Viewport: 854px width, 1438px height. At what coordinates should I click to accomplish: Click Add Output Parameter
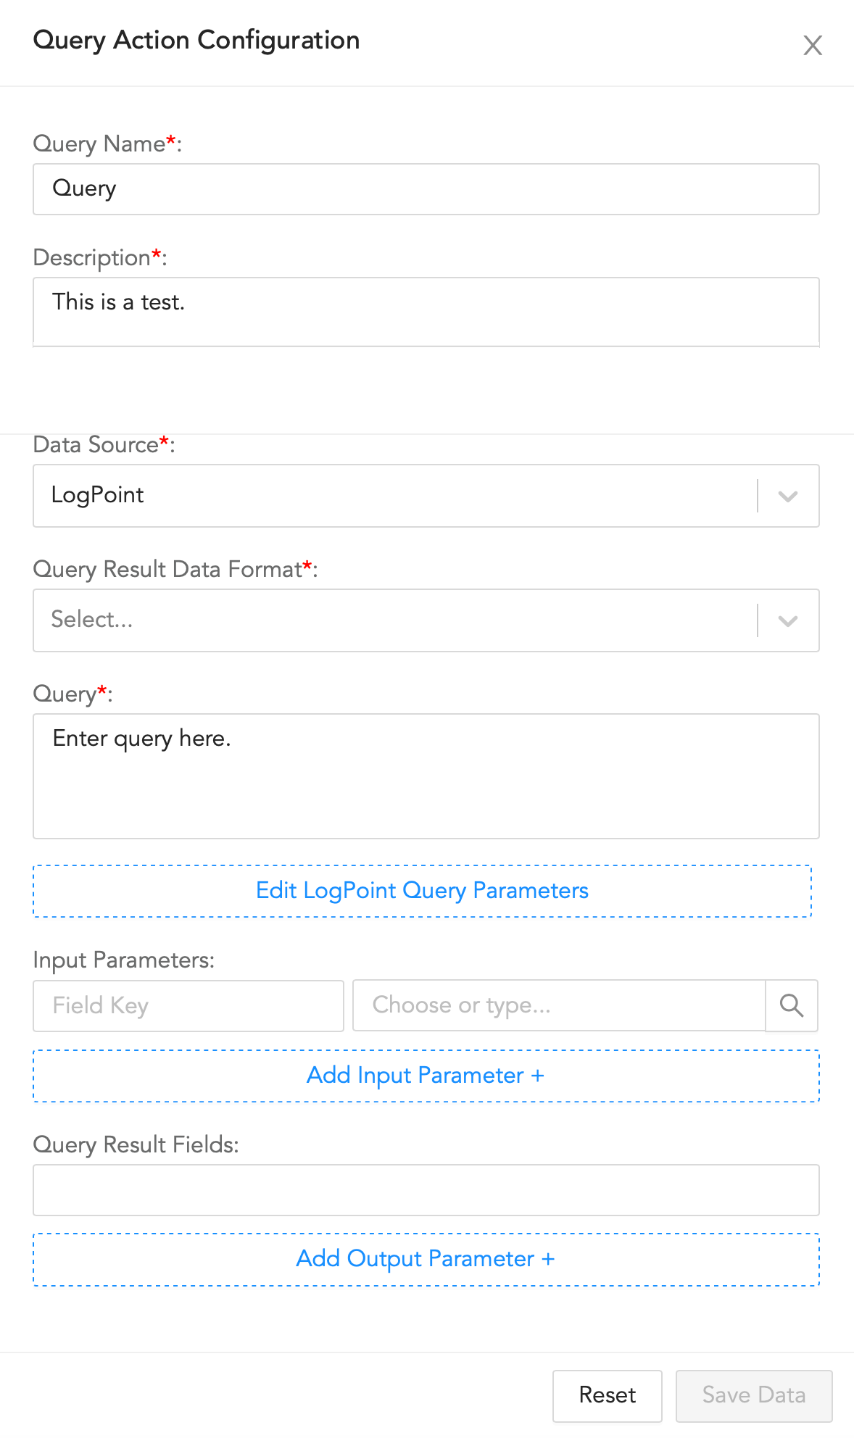pos(426,1259)
